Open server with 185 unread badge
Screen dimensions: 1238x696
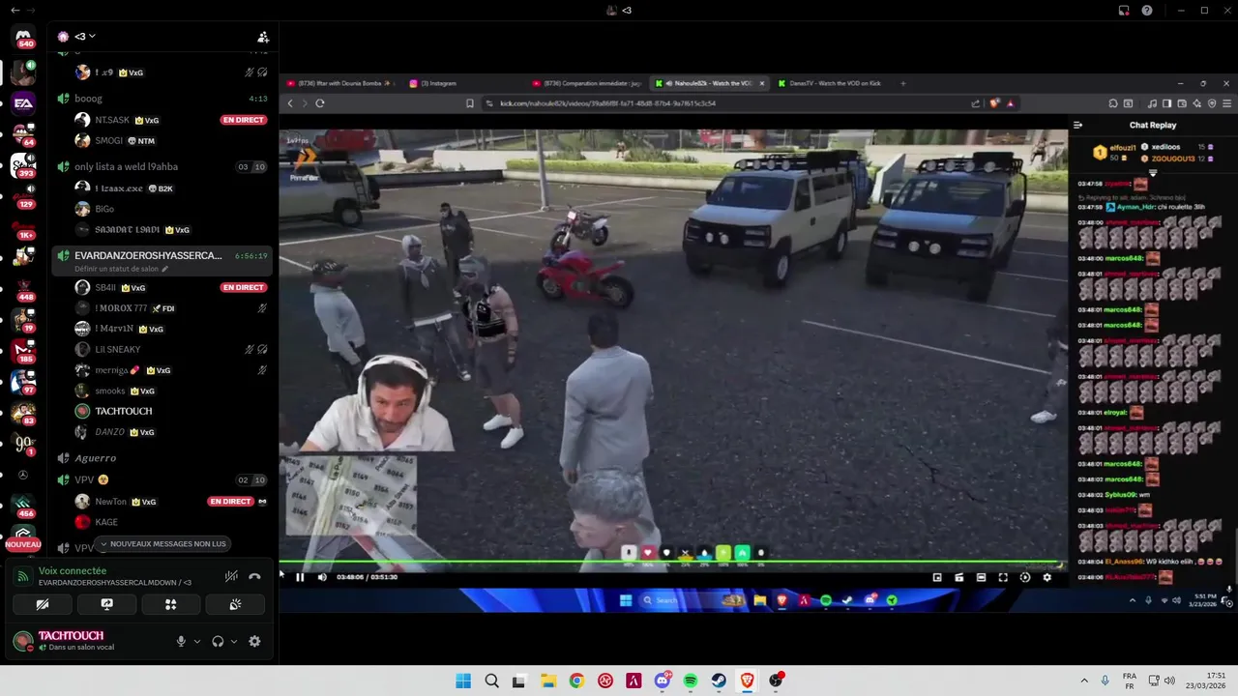[x=23, y=352]
